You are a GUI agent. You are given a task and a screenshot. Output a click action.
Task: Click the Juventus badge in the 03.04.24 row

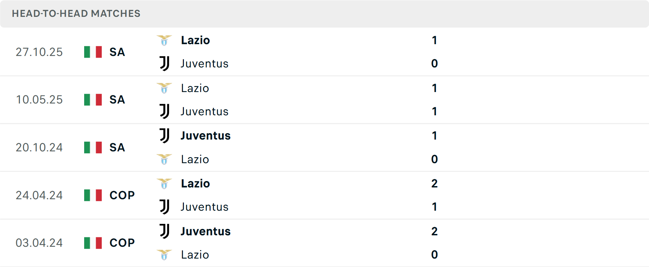pos(164,231)
